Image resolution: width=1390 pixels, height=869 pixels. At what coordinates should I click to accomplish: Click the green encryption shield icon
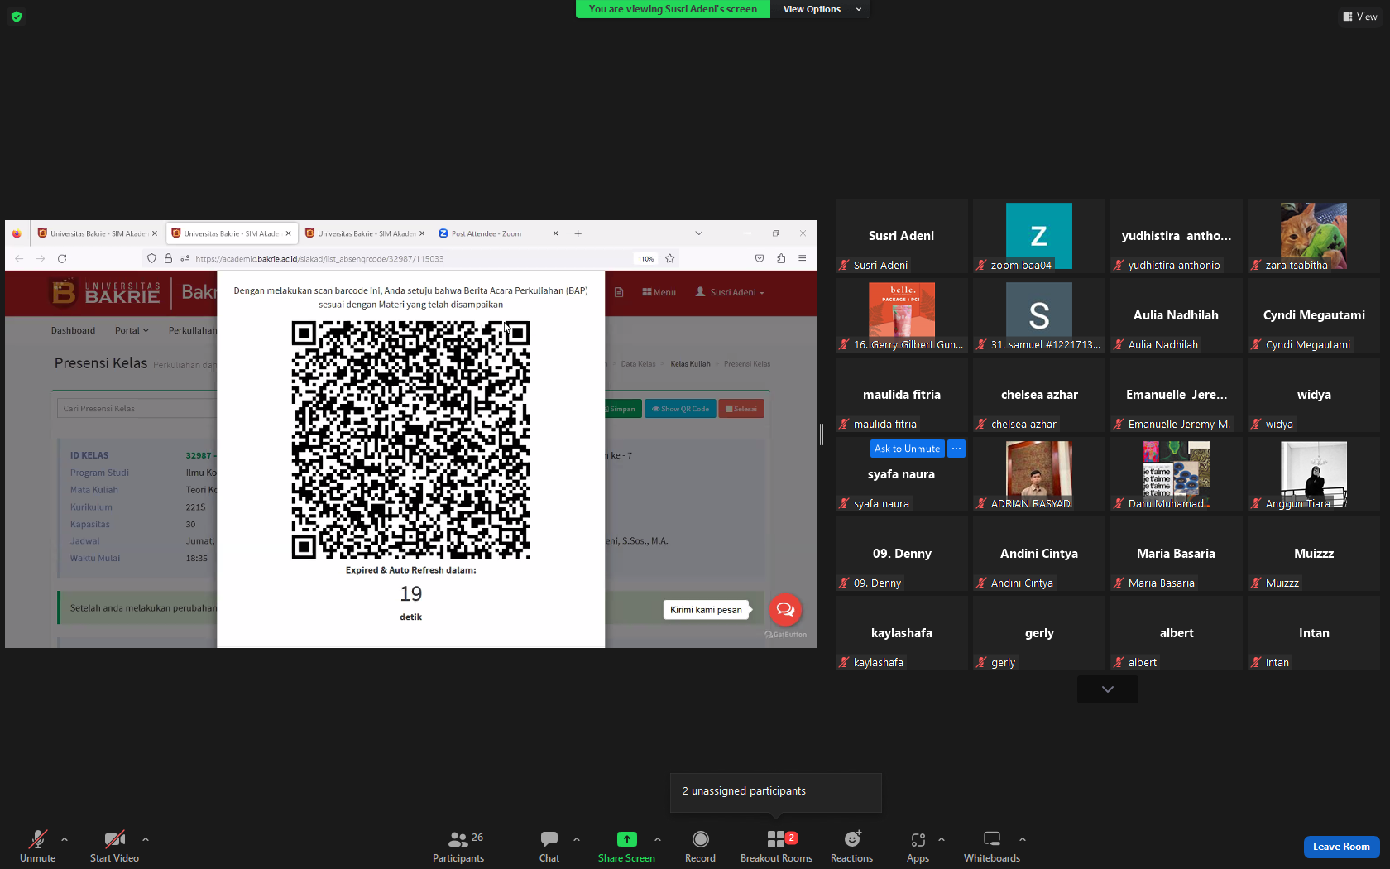pos(17,17)
